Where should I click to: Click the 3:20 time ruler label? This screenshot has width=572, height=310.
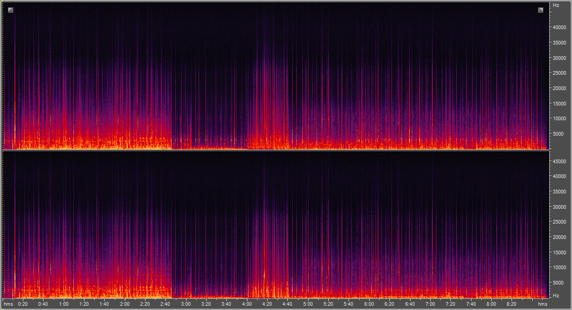[206, 304]
